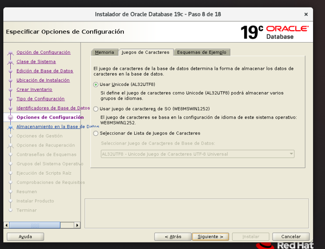This screenshot has height=249, width=325.
Task: Open Ubicación de Instalación step
Action: (x=43, y=80)
